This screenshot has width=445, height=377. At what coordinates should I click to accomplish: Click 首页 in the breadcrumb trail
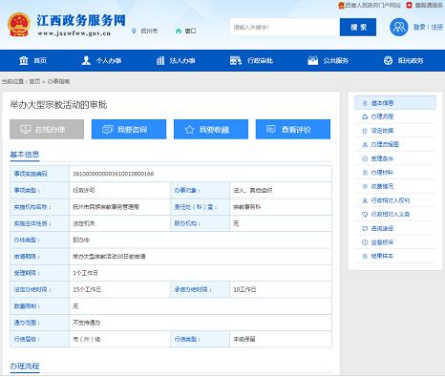(34, 81)
